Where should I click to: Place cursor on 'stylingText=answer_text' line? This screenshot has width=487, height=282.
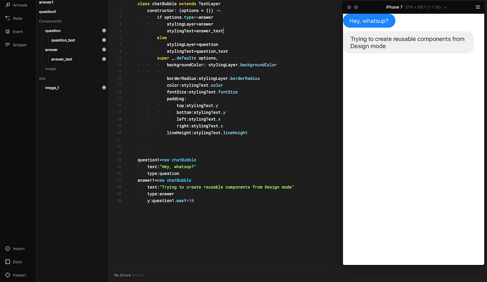tap(195, 31)
